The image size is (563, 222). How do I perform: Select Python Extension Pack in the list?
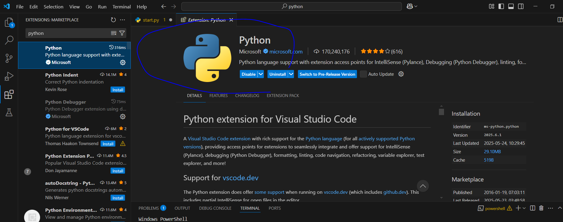74,163
